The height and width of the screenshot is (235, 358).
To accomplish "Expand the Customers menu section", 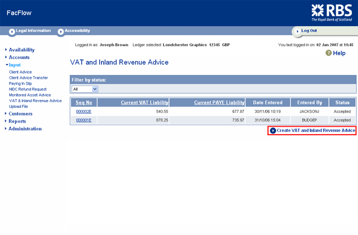I will [21, 114].
